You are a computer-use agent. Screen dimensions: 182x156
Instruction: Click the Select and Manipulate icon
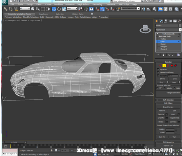pyautogui.click(x=86, y=9)
